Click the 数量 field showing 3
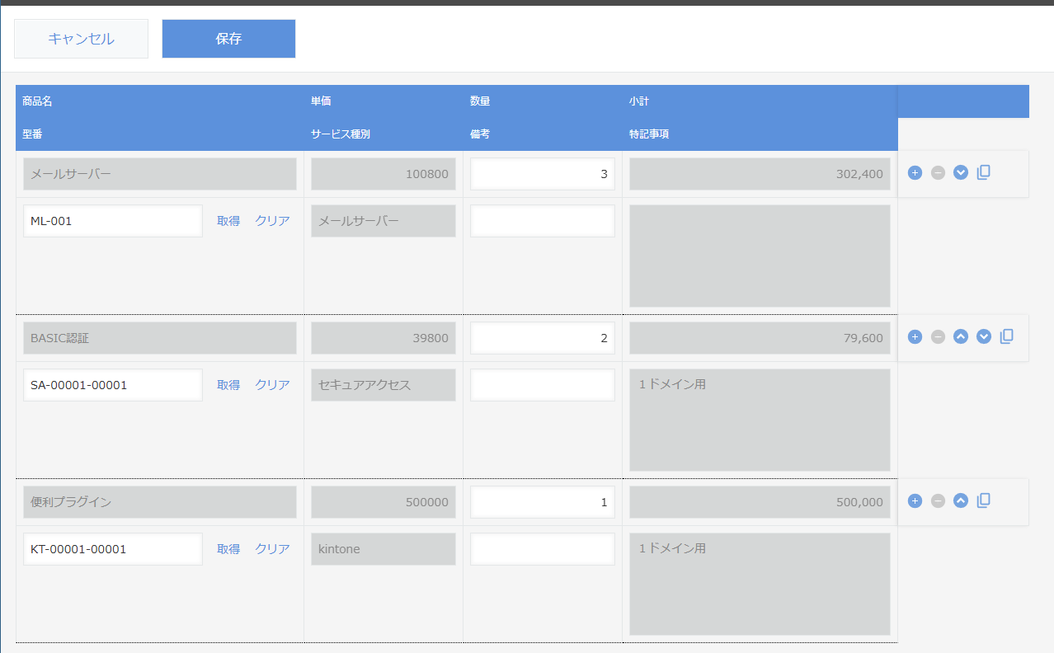Screen dimensions: 1054x653 [x=542, y=174]
